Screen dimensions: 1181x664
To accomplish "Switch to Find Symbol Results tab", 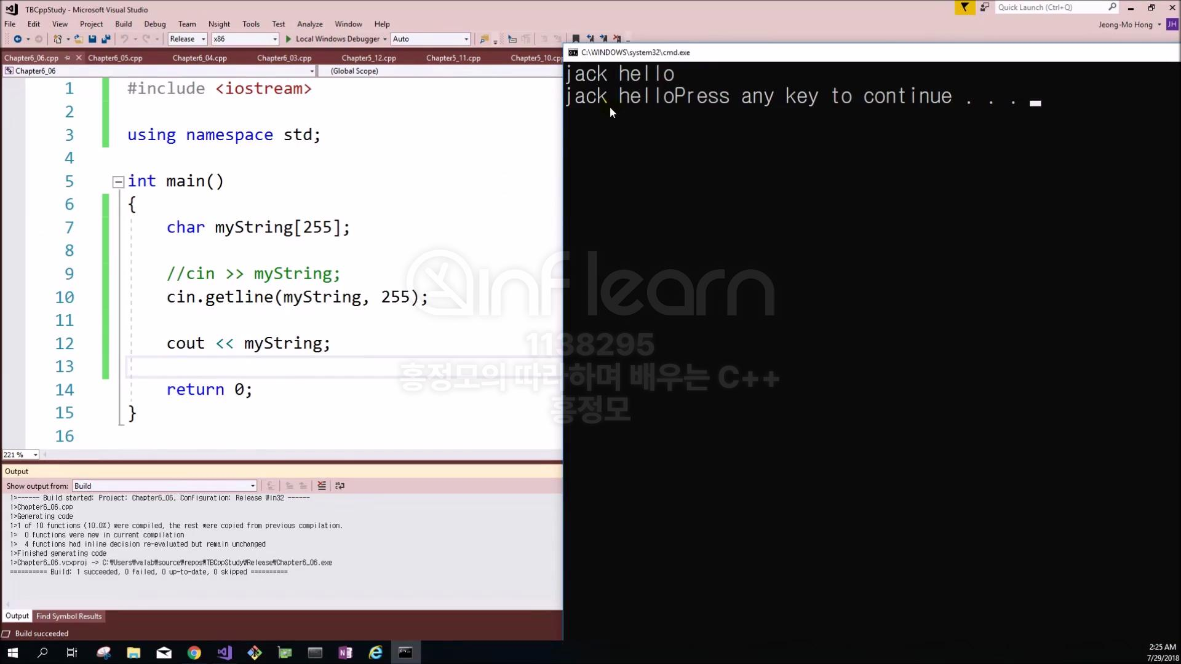I will pos(69,616).
